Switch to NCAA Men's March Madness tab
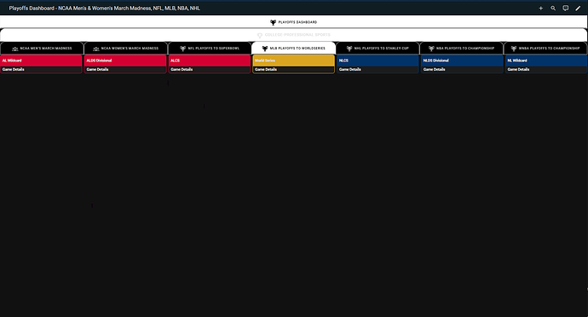The image size is (588, 317). [42, 48]
